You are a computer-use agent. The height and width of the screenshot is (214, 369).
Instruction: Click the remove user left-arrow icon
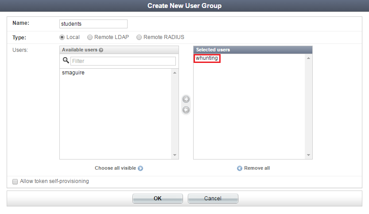[186, 109]
